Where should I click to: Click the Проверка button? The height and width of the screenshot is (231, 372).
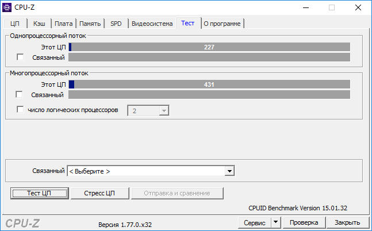[x=304, y=223]
